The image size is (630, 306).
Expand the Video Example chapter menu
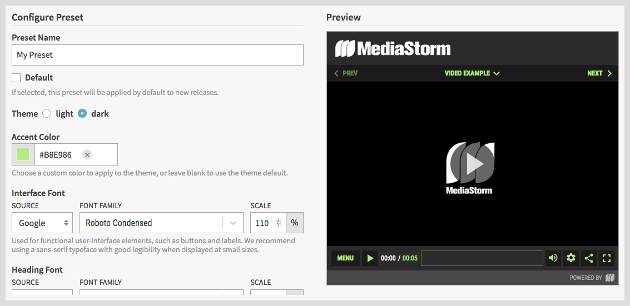tap(472, 73)
